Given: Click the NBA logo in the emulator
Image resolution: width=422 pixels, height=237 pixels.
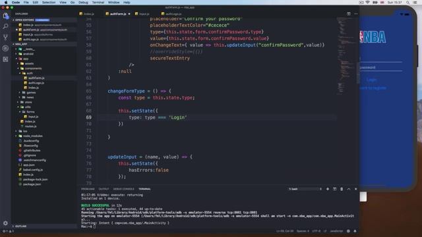Looking at the screenshot, I should (373, 37).
